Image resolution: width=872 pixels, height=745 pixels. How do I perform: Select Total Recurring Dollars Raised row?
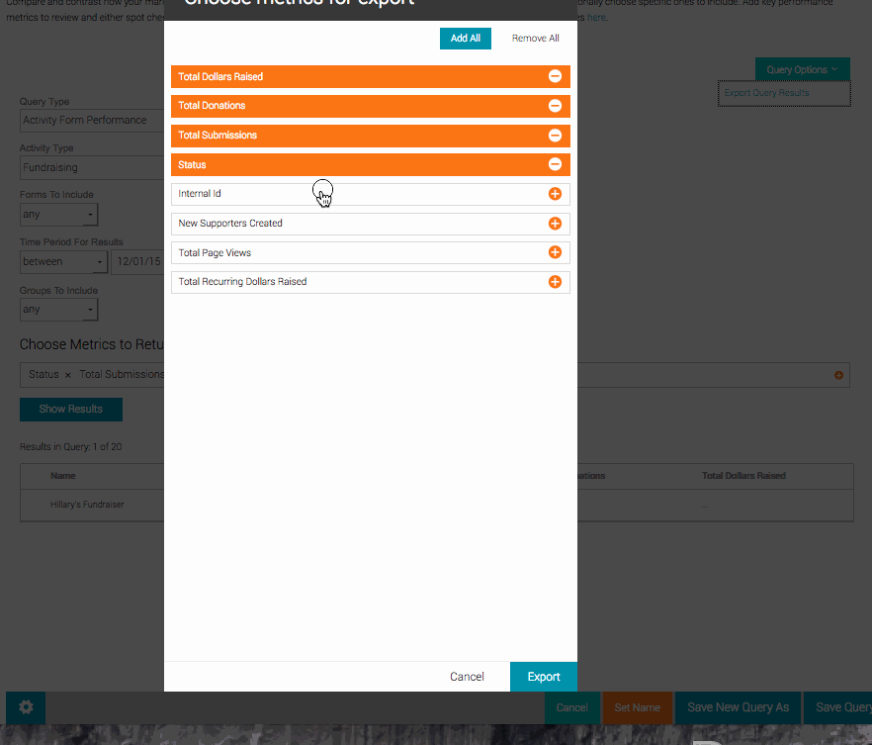[x=371, y=282]
